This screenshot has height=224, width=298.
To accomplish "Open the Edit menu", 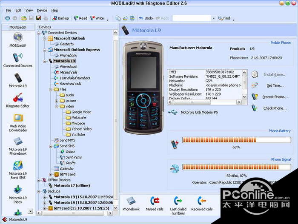I will 18,11.
